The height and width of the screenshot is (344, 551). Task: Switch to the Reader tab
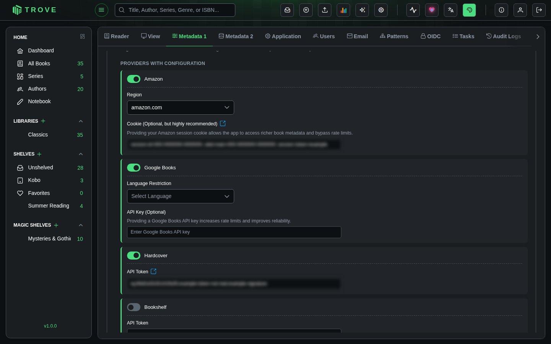point(117,37)
